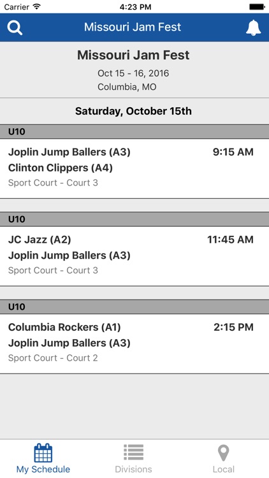Viewport: 269px width, 478px height.
Task: Select Columbia Rockers (A1) team name
Action: (64, 327)
